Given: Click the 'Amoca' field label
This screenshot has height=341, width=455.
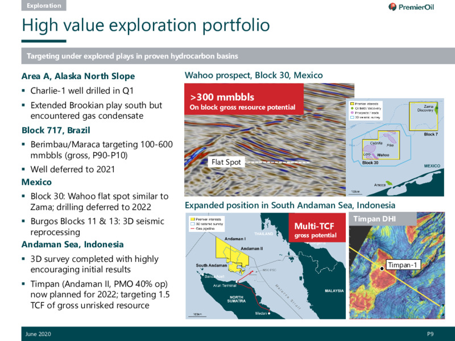Looking at the screenshot, I should coord(380,185).
